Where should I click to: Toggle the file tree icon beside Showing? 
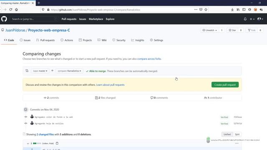[x=24, y=134]
